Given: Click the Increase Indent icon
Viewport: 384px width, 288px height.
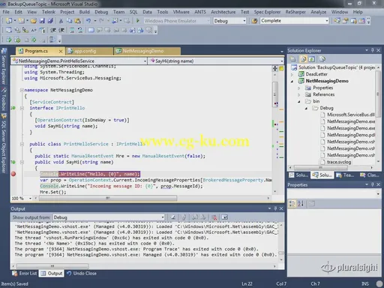Looking at the screenshot, I should (61, 30).
